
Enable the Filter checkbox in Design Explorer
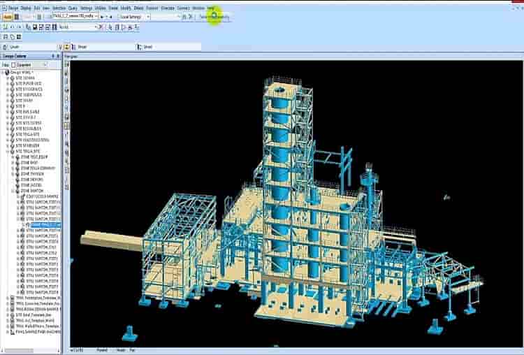13,65
